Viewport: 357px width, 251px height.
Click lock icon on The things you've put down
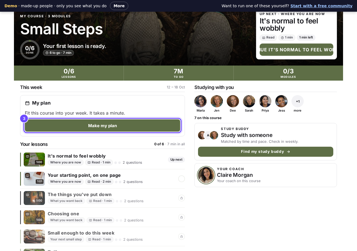[x=182, y=198]
